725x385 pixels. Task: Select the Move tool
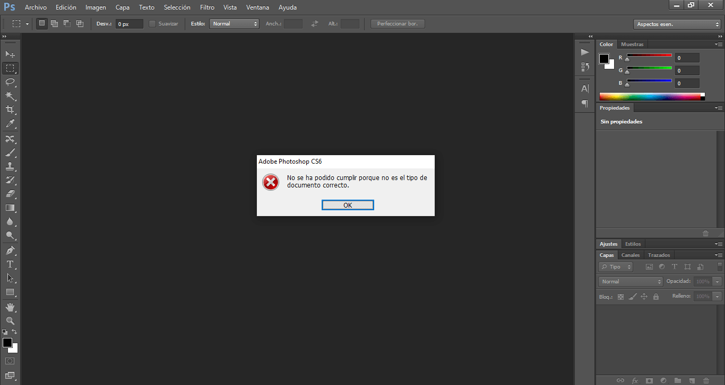10,54
